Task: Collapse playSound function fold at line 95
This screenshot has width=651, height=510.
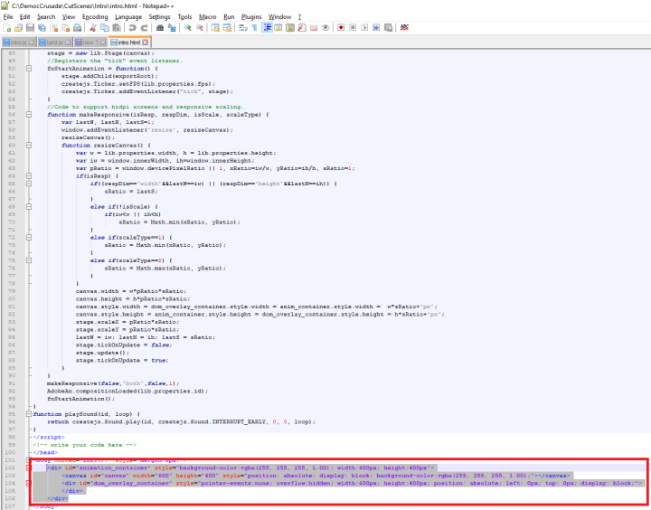Action: tap(29, 414)
